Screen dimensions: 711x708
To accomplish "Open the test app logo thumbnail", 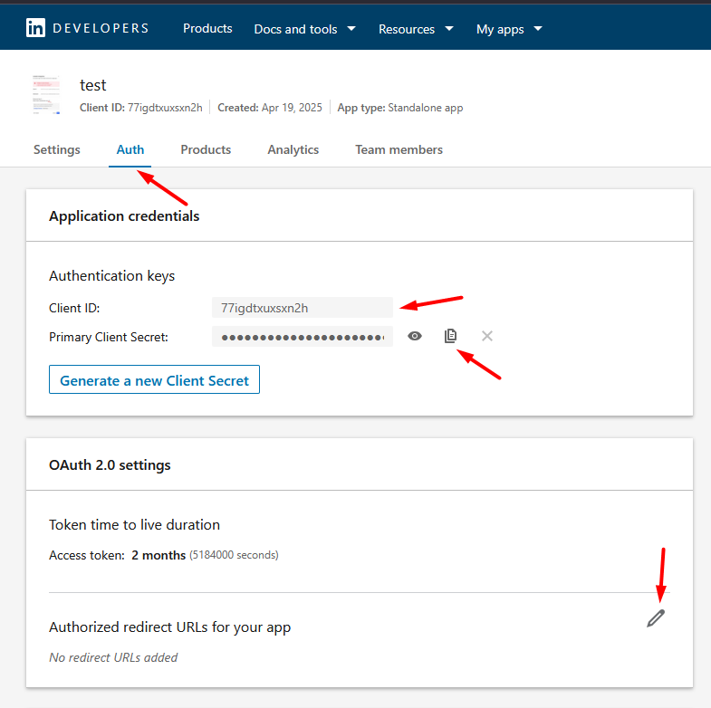I will tap(46, 94).
